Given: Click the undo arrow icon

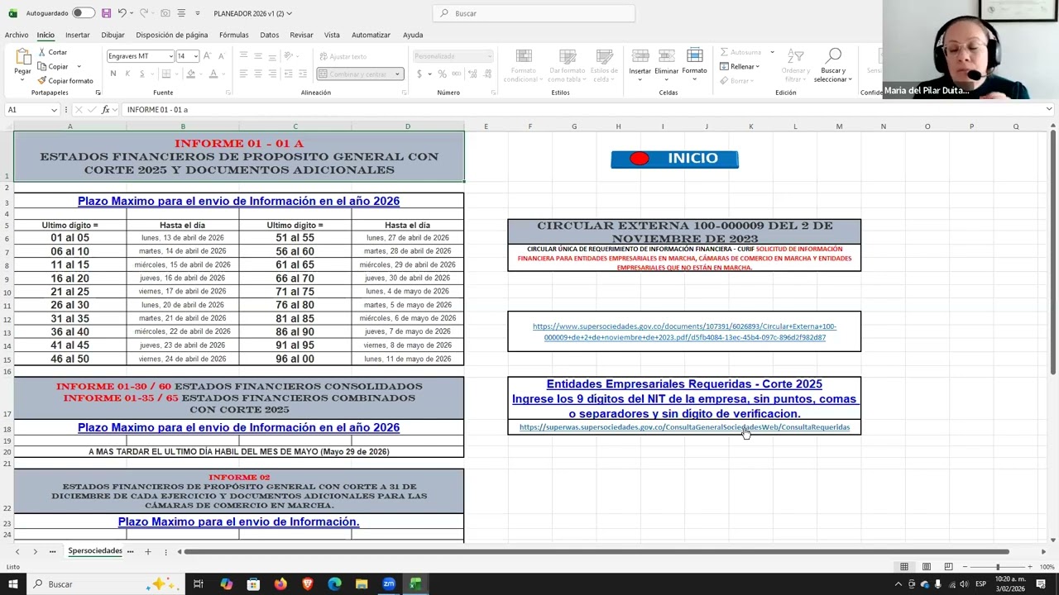Looking at the screenshot, I should (122, 13).
